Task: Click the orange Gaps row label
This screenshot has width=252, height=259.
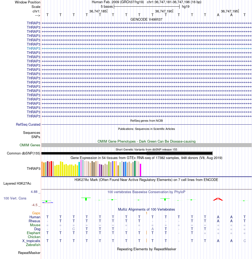Action: tap(36, 213)
